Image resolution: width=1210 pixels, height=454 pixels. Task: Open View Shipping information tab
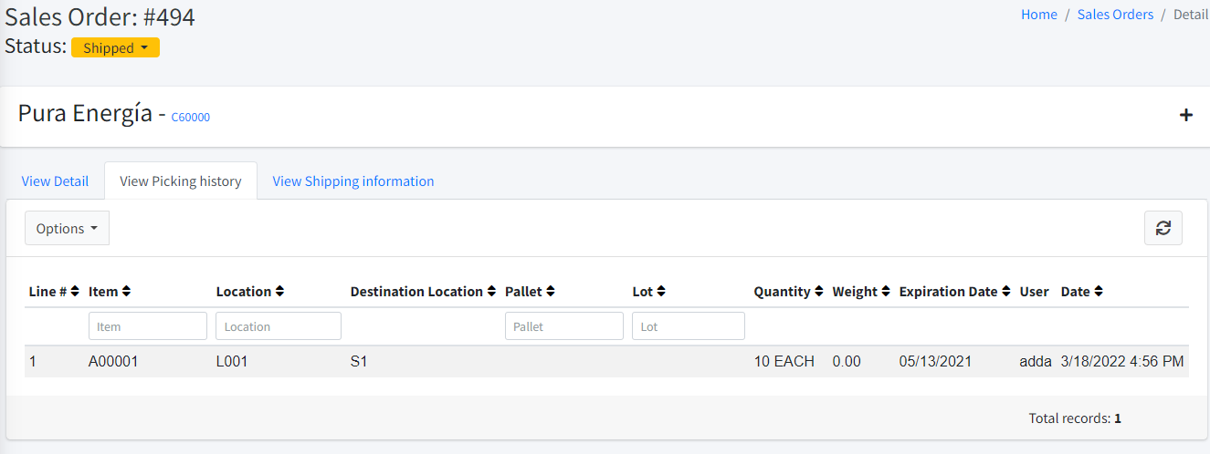coord(353,181)
